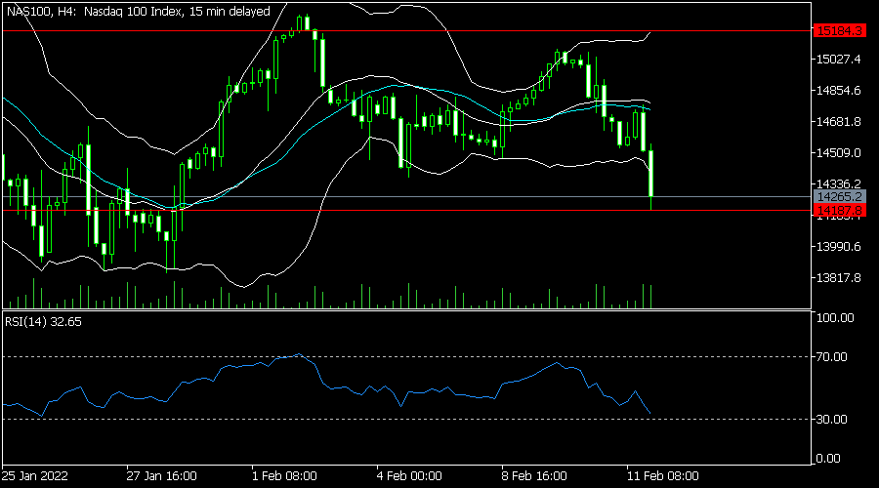
Task: Click the 27 Jan 16:00 time label
Action: click(161, 476)
